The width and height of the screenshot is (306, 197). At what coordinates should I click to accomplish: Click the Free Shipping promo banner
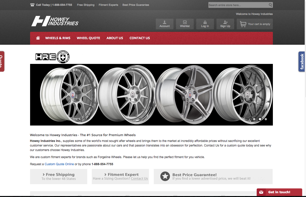click(59, 176)
